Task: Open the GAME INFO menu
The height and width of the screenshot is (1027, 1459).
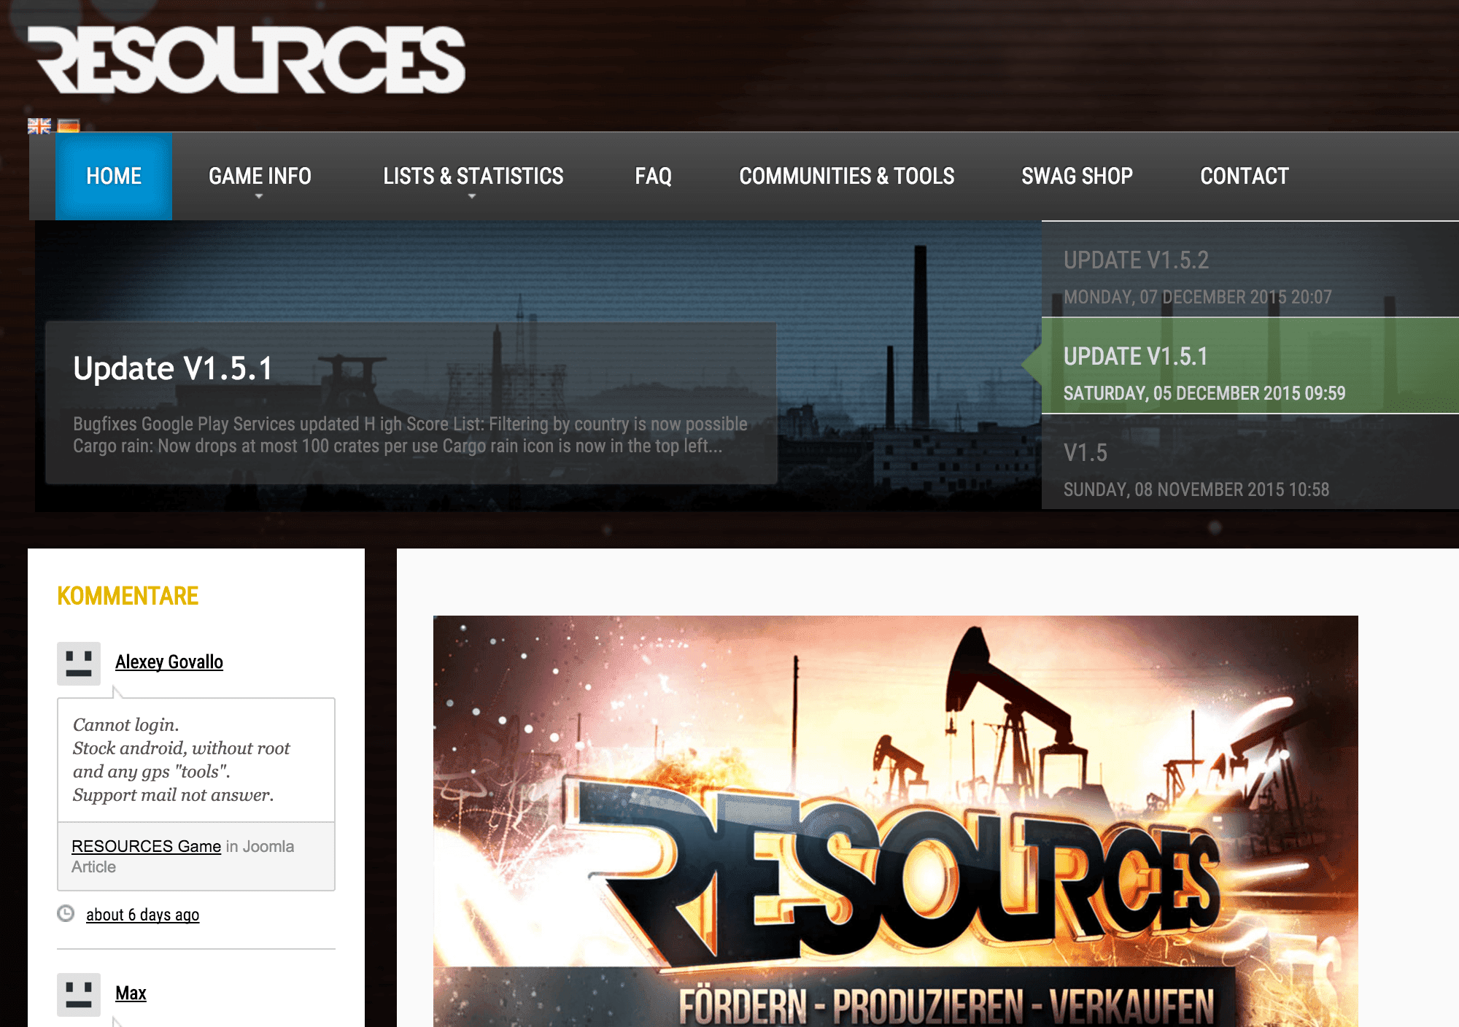Action: 260,176
